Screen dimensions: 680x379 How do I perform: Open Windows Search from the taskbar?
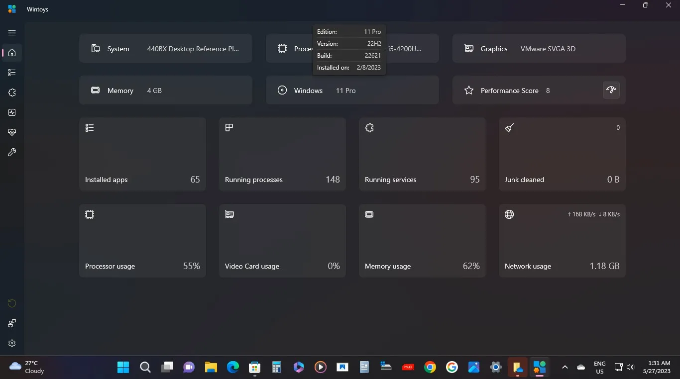pyautogui.click(x=145, y=367)
